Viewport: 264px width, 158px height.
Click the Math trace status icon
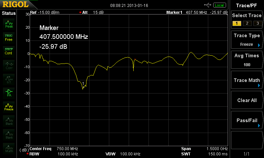pos(9,149)
